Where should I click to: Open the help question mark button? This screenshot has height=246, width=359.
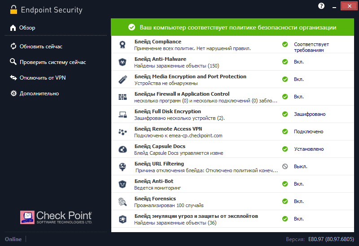coord(321,6)
